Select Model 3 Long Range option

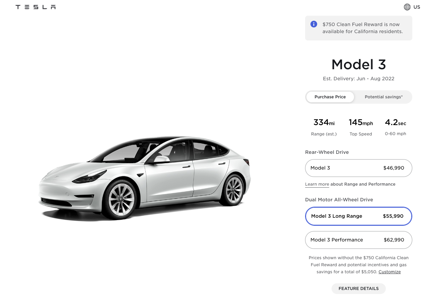click(x=358, y=216)
